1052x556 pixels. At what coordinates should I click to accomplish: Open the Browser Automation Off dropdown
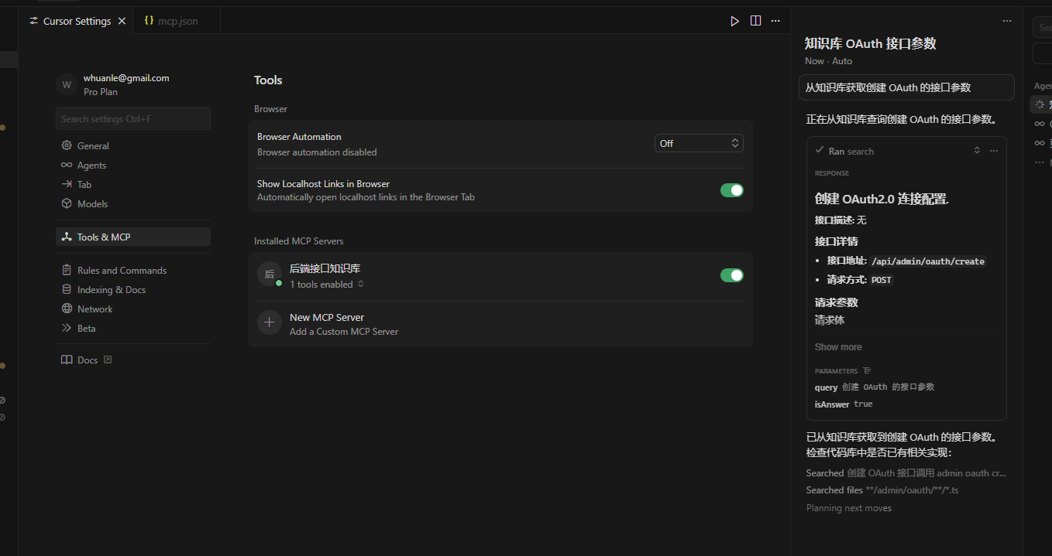coord(699,143)
